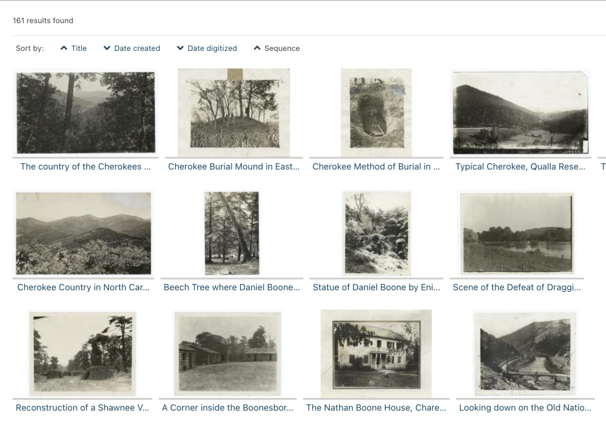The height and width of the screenshot is (424, 606).
Task: Follow 'Scene of the Defeat of Draggi...' link
Action: [517, 287]
